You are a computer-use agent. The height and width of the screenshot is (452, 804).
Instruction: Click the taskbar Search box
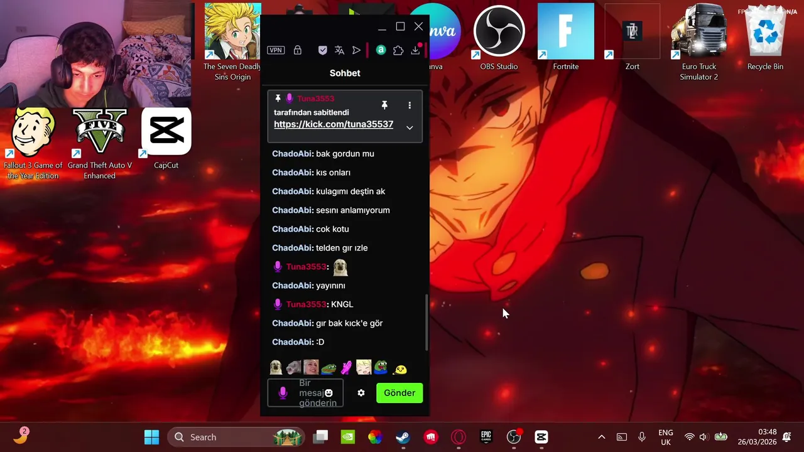point(237,437)
